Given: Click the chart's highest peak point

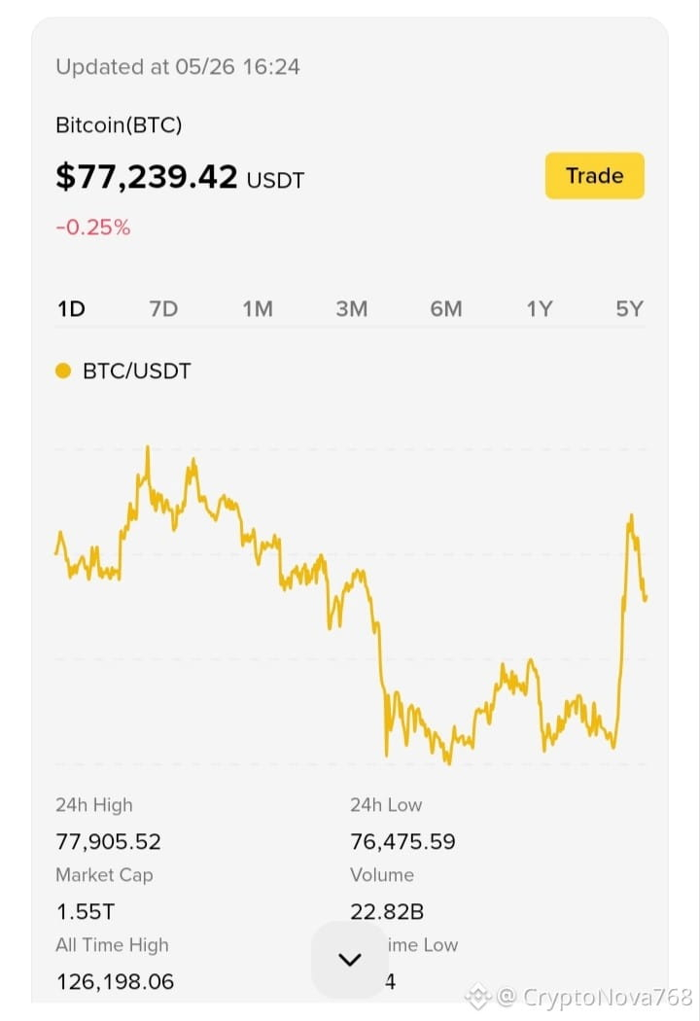Looking at the screenshot, I should pos(148,448).
